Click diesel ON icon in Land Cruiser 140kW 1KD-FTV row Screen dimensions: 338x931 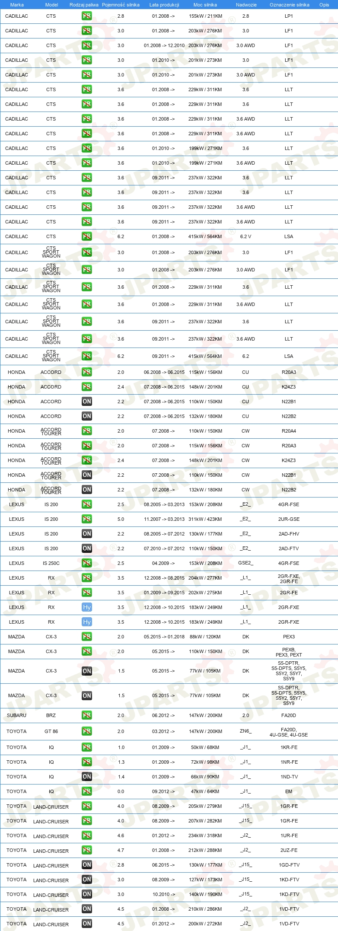[87, 894]
